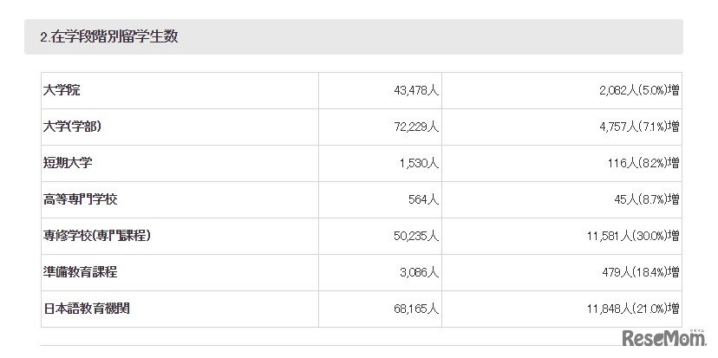The image size is (718, 358).
Task: Click the 43,478人 value cell
Action: pyautogui.click(x=416, y=90)
